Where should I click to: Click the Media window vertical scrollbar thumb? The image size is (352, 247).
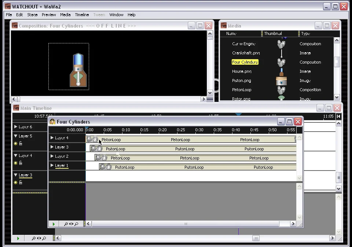click(x=337, y=62)
